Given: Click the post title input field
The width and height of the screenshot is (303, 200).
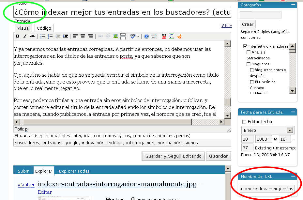Looking at the screenshot, I should pos(122,12).
